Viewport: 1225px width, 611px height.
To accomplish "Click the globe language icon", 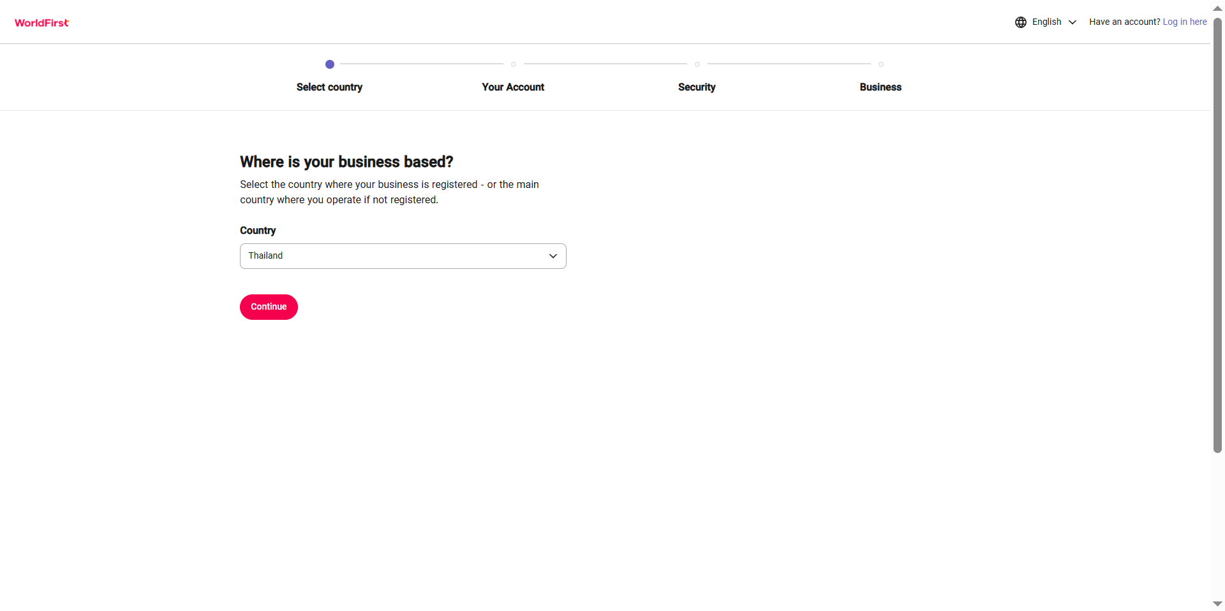I will click(1021, 22).
